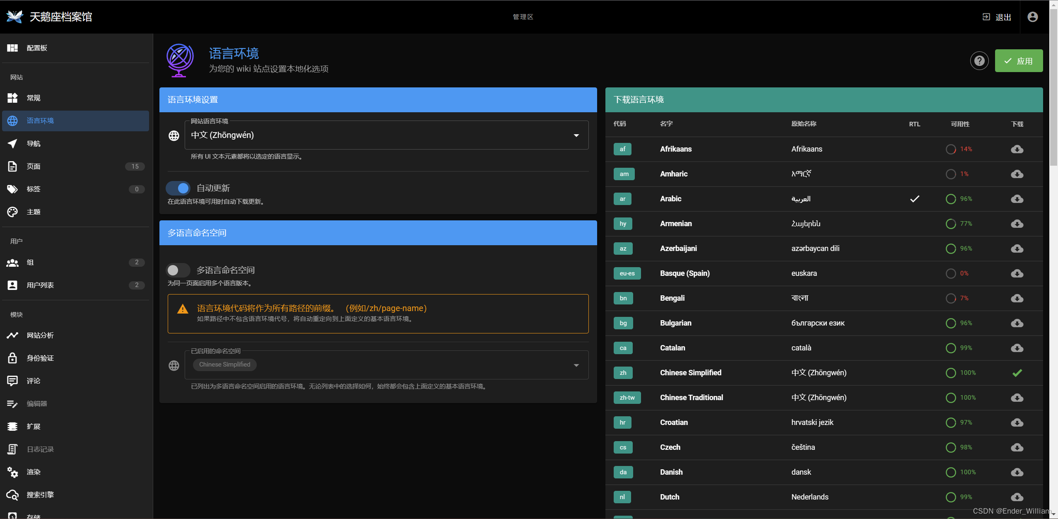Viewport: 1058px width, 519px height.
Task: Click the 退出 logout button
Action: 997,17
